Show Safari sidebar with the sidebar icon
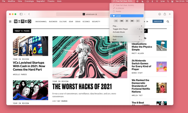Image resolution: width=188 pixels, height=113 pixels. tap(21, 14)
